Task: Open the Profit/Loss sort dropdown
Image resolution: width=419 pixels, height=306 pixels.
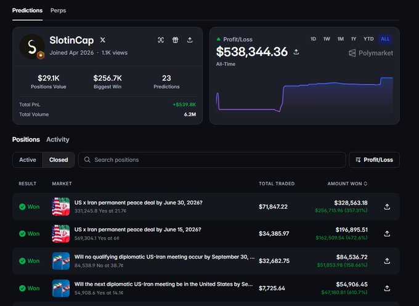Action: (374, 159)
